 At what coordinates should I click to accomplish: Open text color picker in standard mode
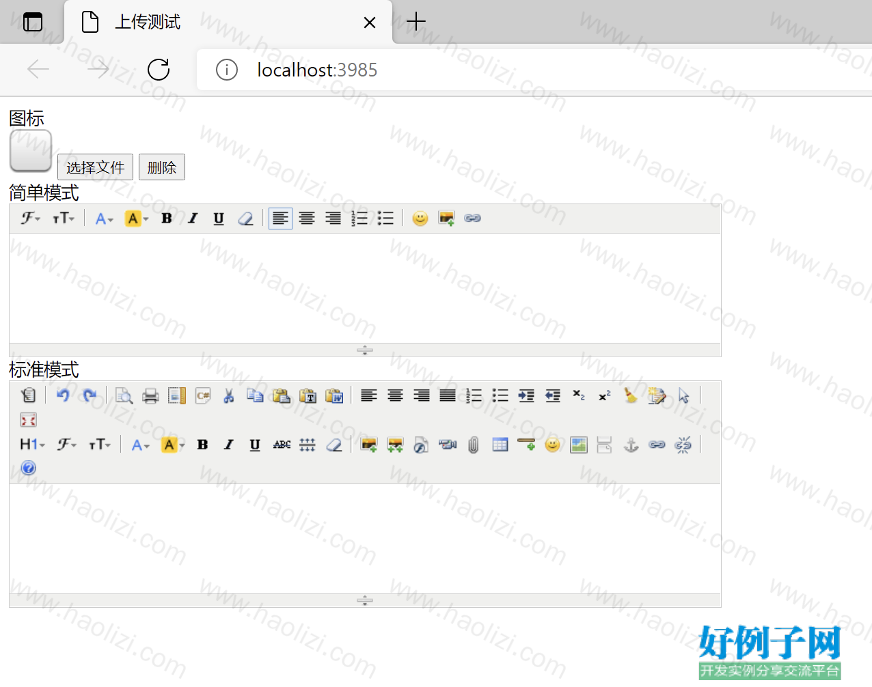[140, 445]
